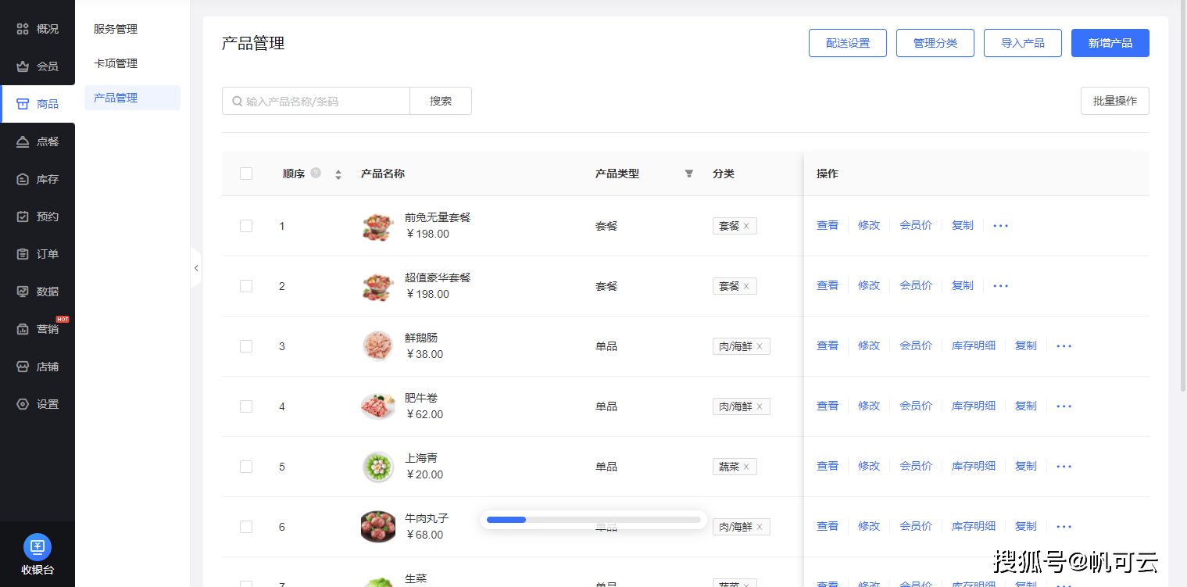This screenshot has width=1187, height=587.
Task: Remove the 肉/海鲜 tag from 肥牛卷
Action: coord(760,406)
